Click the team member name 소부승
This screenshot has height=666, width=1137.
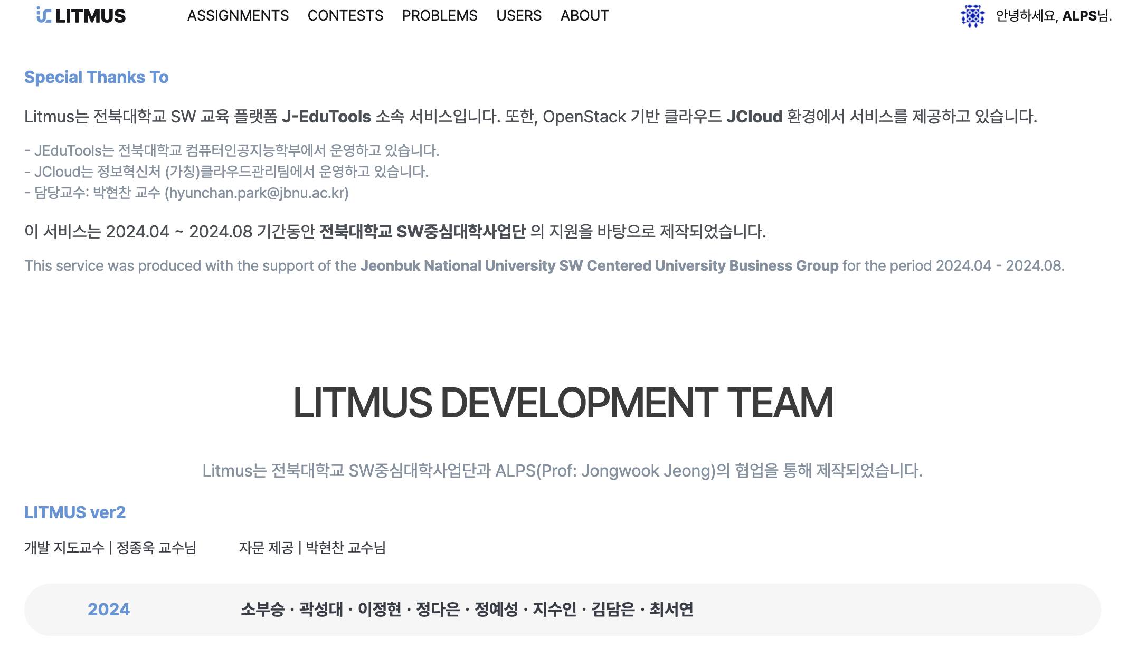click(262, 610)
